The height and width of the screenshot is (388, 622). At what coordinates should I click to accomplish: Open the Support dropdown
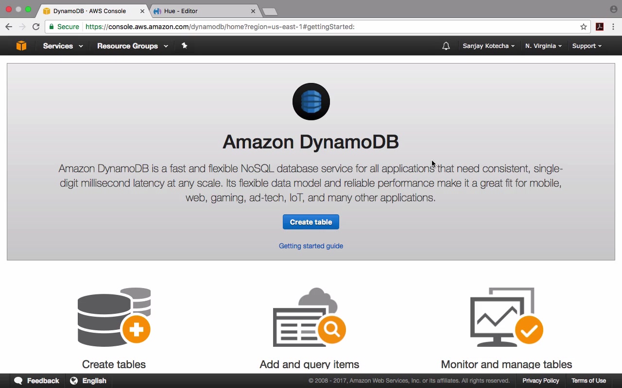pyautogui.click(x=587, y=46)
